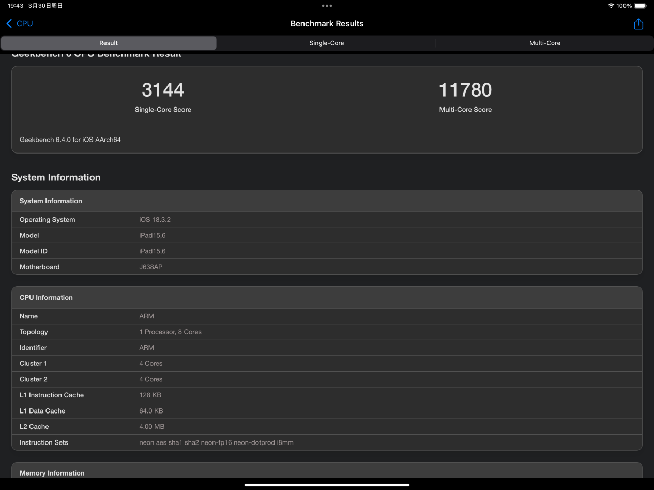Screen dimensions: 654x490
Task: Open the share sheet icon
Action: [x=638, y=24]
